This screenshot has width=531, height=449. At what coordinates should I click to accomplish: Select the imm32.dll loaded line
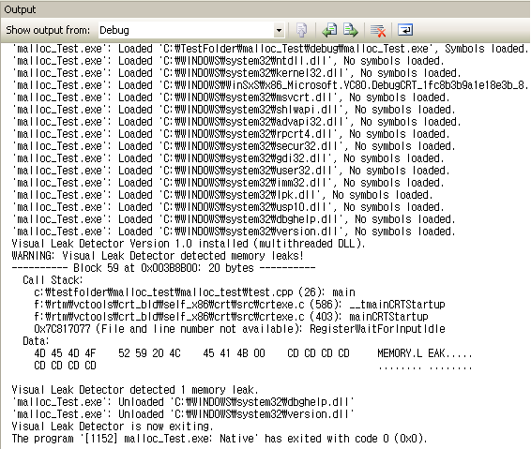(228, 183)
